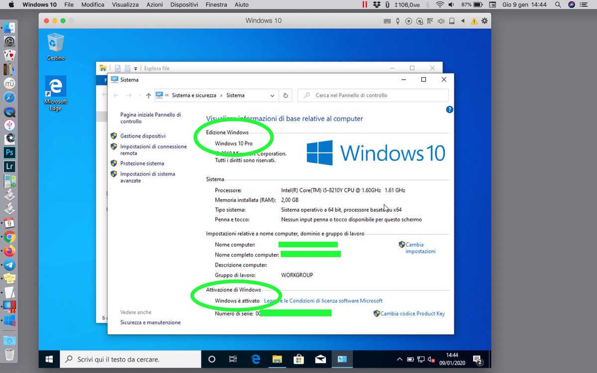Click the Parallels CD/DVD disc icon

point(409,21)
